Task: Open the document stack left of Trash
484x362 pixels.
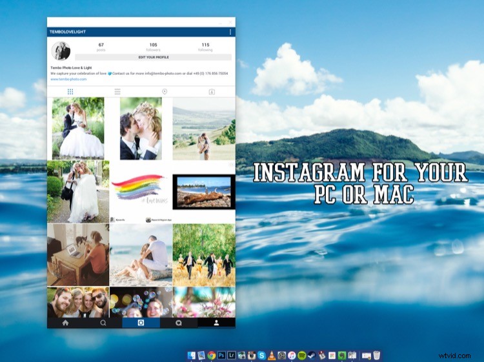Action: pyautogui.click(x=367, y=356)
